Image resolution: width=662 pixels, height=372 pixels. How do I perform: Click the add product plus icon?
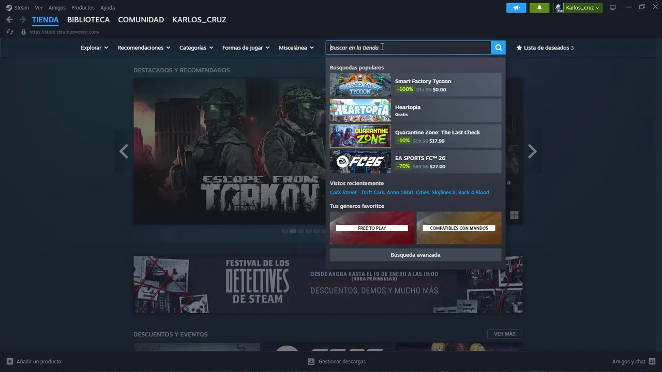10,362
